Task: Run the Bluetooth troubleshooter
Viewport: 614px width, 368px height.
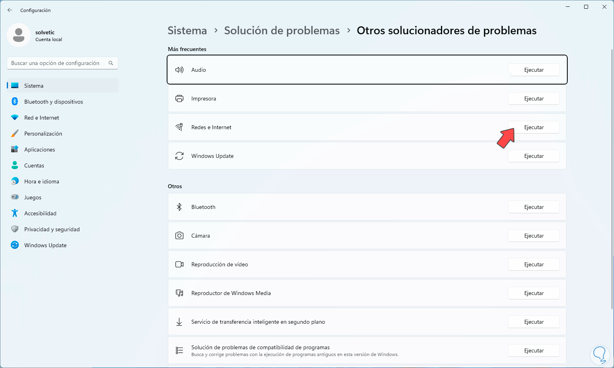Action: coord(533,207)
